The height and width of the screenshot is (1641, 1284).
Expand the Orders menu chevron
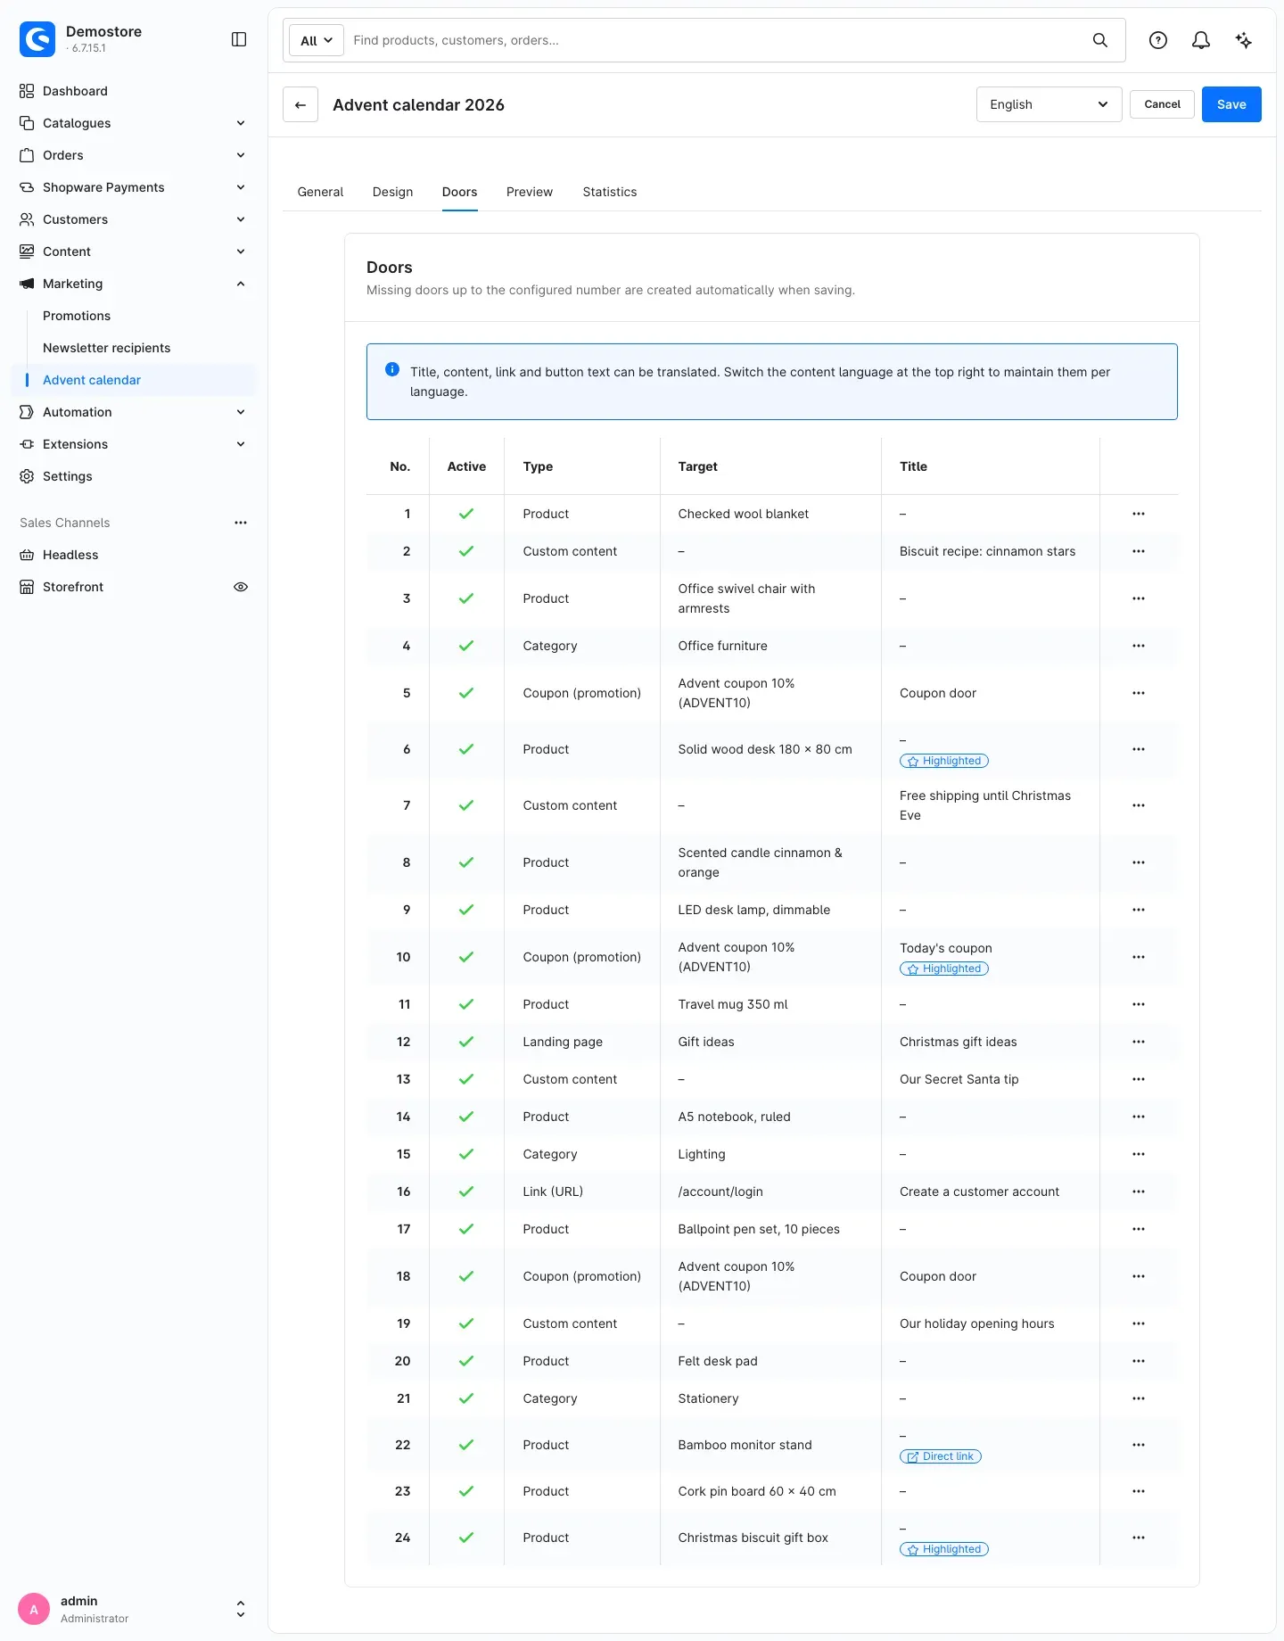(241, 155)
